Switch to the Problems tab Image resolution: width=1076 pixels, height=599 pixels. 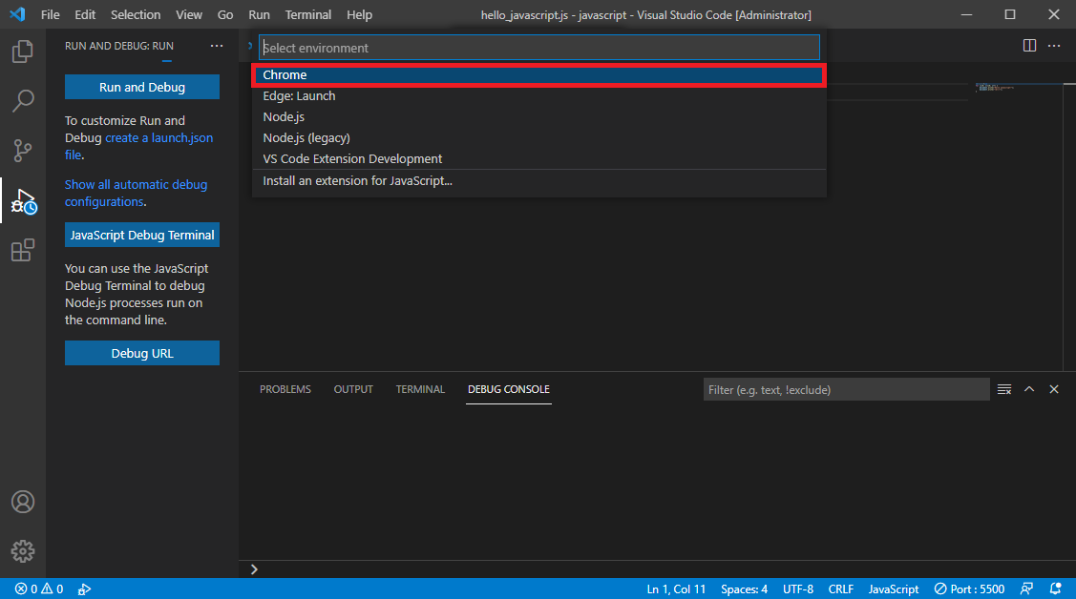[285, 389]
